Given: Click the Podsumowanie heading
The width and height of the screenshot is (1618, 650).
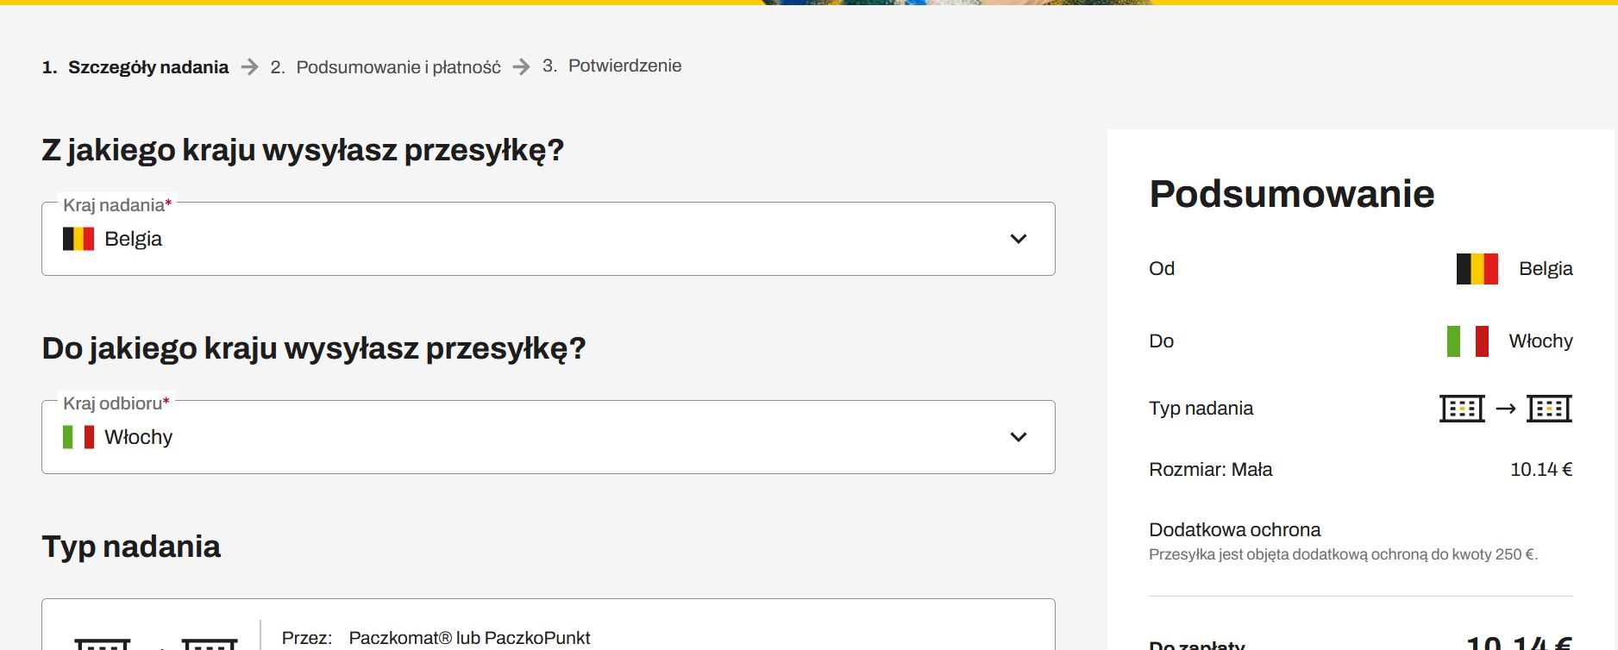Looking at the screenshot, I should (1291, 194).
